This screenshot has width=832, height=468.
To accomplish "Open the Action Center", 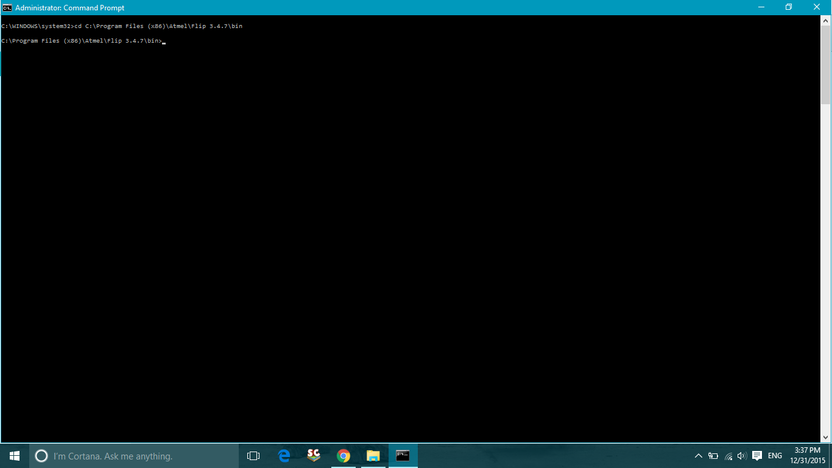I will (x=756, y=455).
